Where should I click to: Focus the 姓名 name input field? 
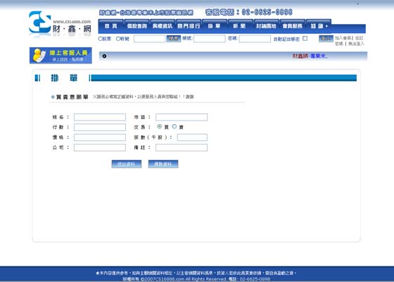tap(100, 117)
